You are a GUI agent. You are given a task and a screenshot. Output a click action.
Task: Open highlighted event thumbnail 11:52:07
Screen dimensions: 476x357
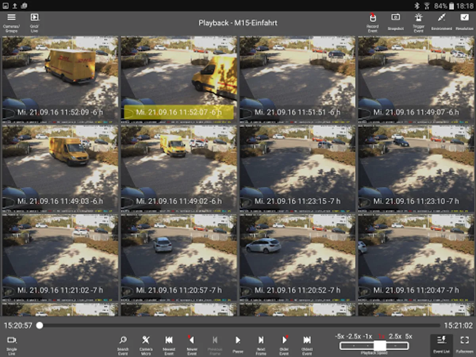click(x=178, y=79)
